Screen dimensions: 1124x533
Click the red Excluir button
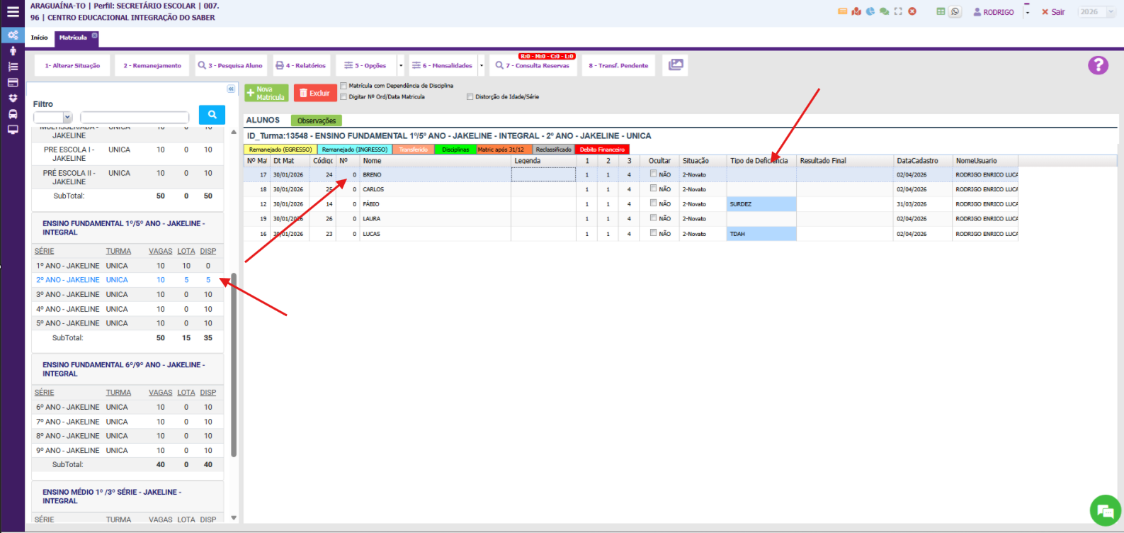[314, 93]
